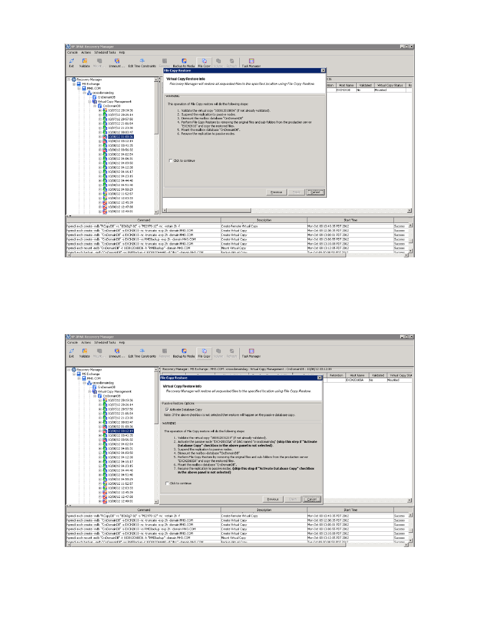The image size is (482, 642).
Task: Open the Console menu in lower window
Action: tap(73, 343)
